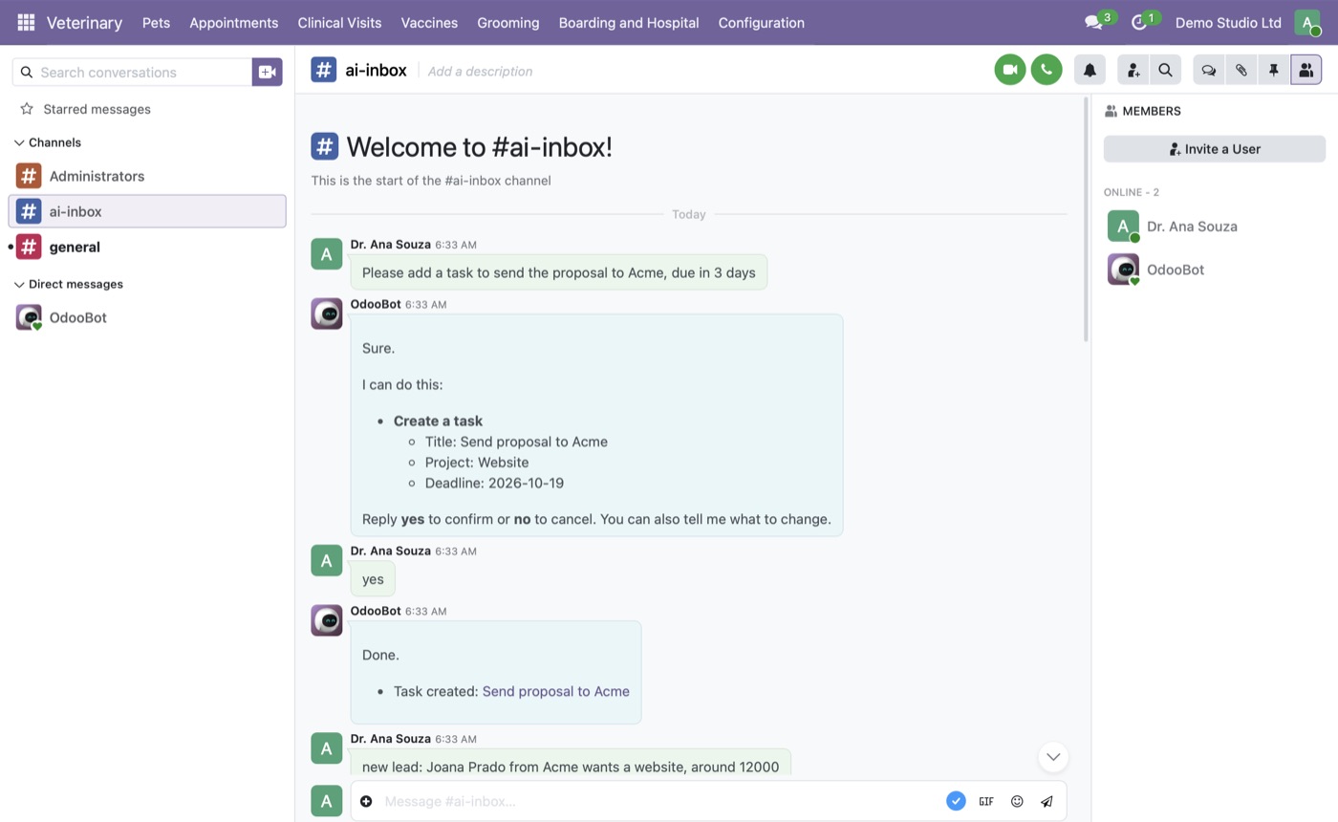Screen dimensions: 1338x822
Task: Show attachments paperclip icon
Action: 1241,70
